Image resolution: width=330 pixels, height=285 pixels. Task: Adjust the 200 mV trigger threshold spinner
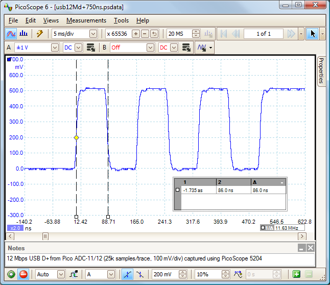(182, 274)
